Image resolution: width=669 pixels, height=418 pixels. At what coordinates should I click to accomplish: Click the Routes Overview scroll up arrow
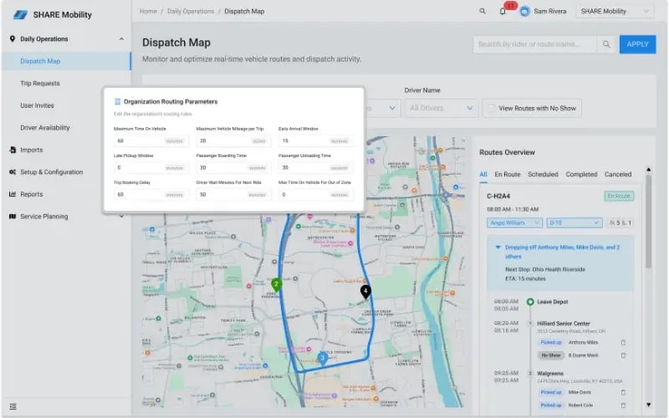coord(649,170)
